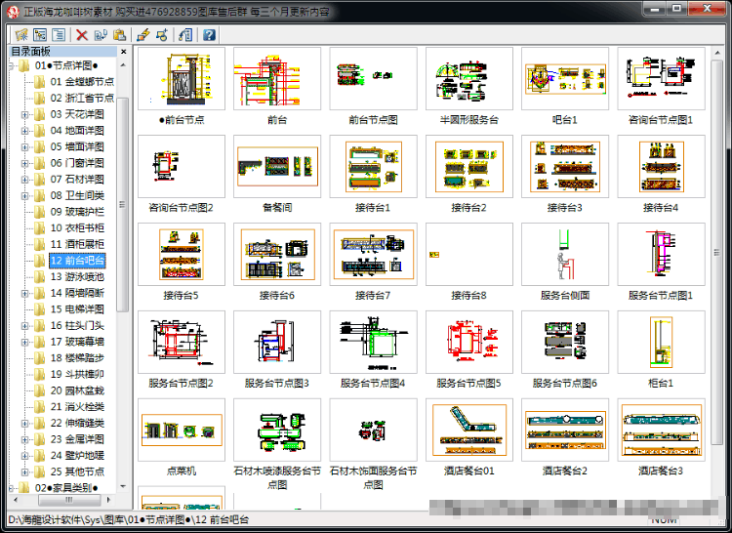
Task: Expand the 08 卫生间类 folder node
Action: click(x=24, y=196)
